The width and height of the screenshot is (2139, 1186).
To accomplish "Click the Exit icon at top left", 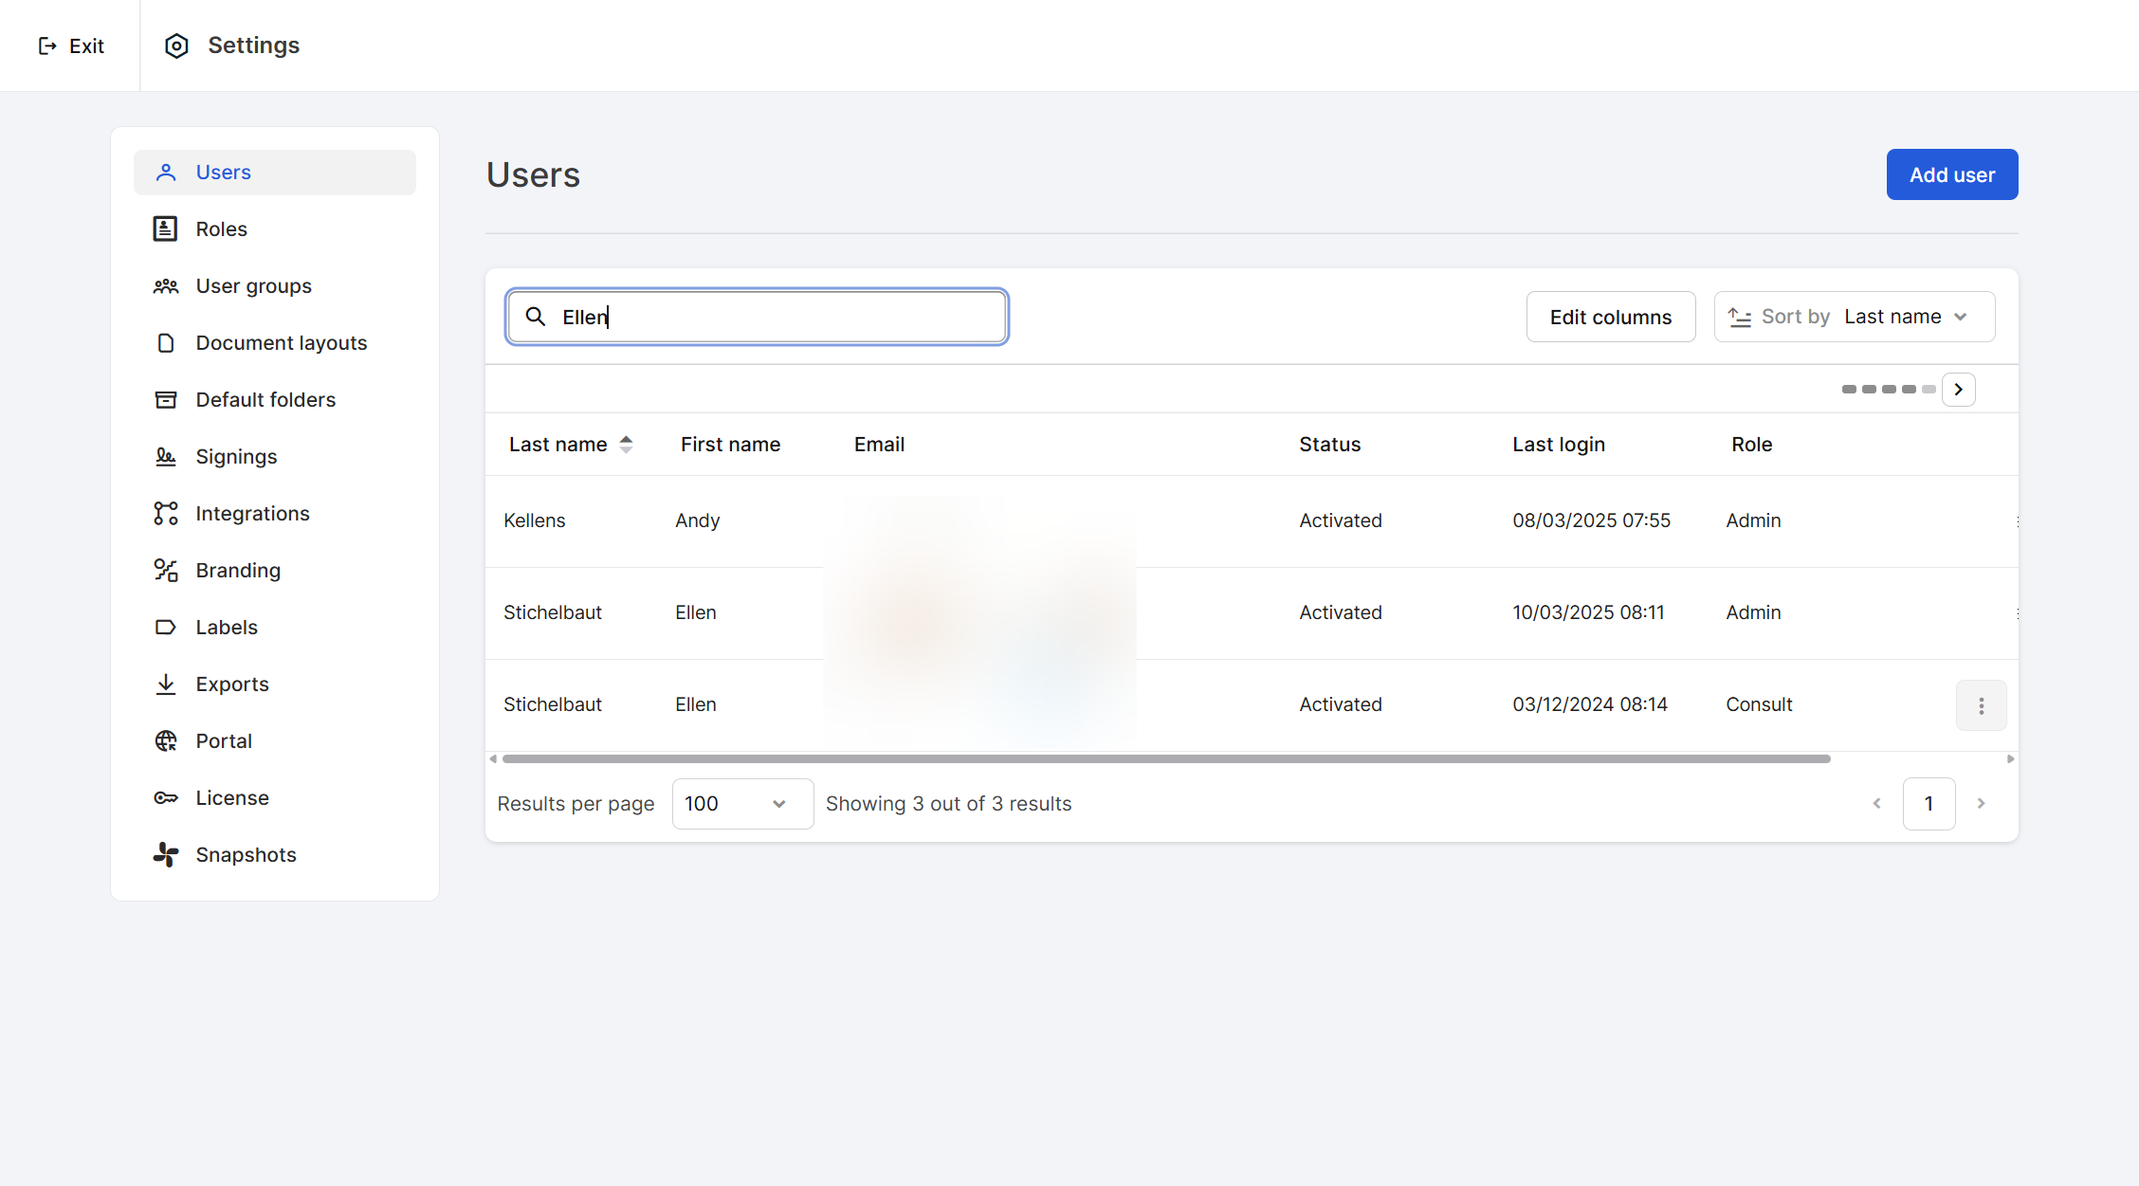I will 47,46.
